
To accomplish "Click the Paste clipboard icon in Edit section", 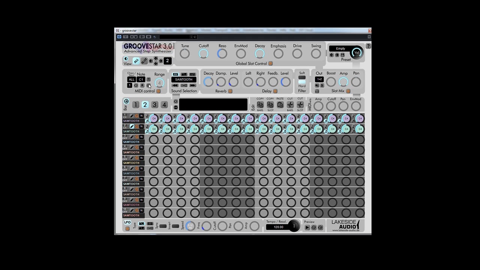I will [280, 105].
